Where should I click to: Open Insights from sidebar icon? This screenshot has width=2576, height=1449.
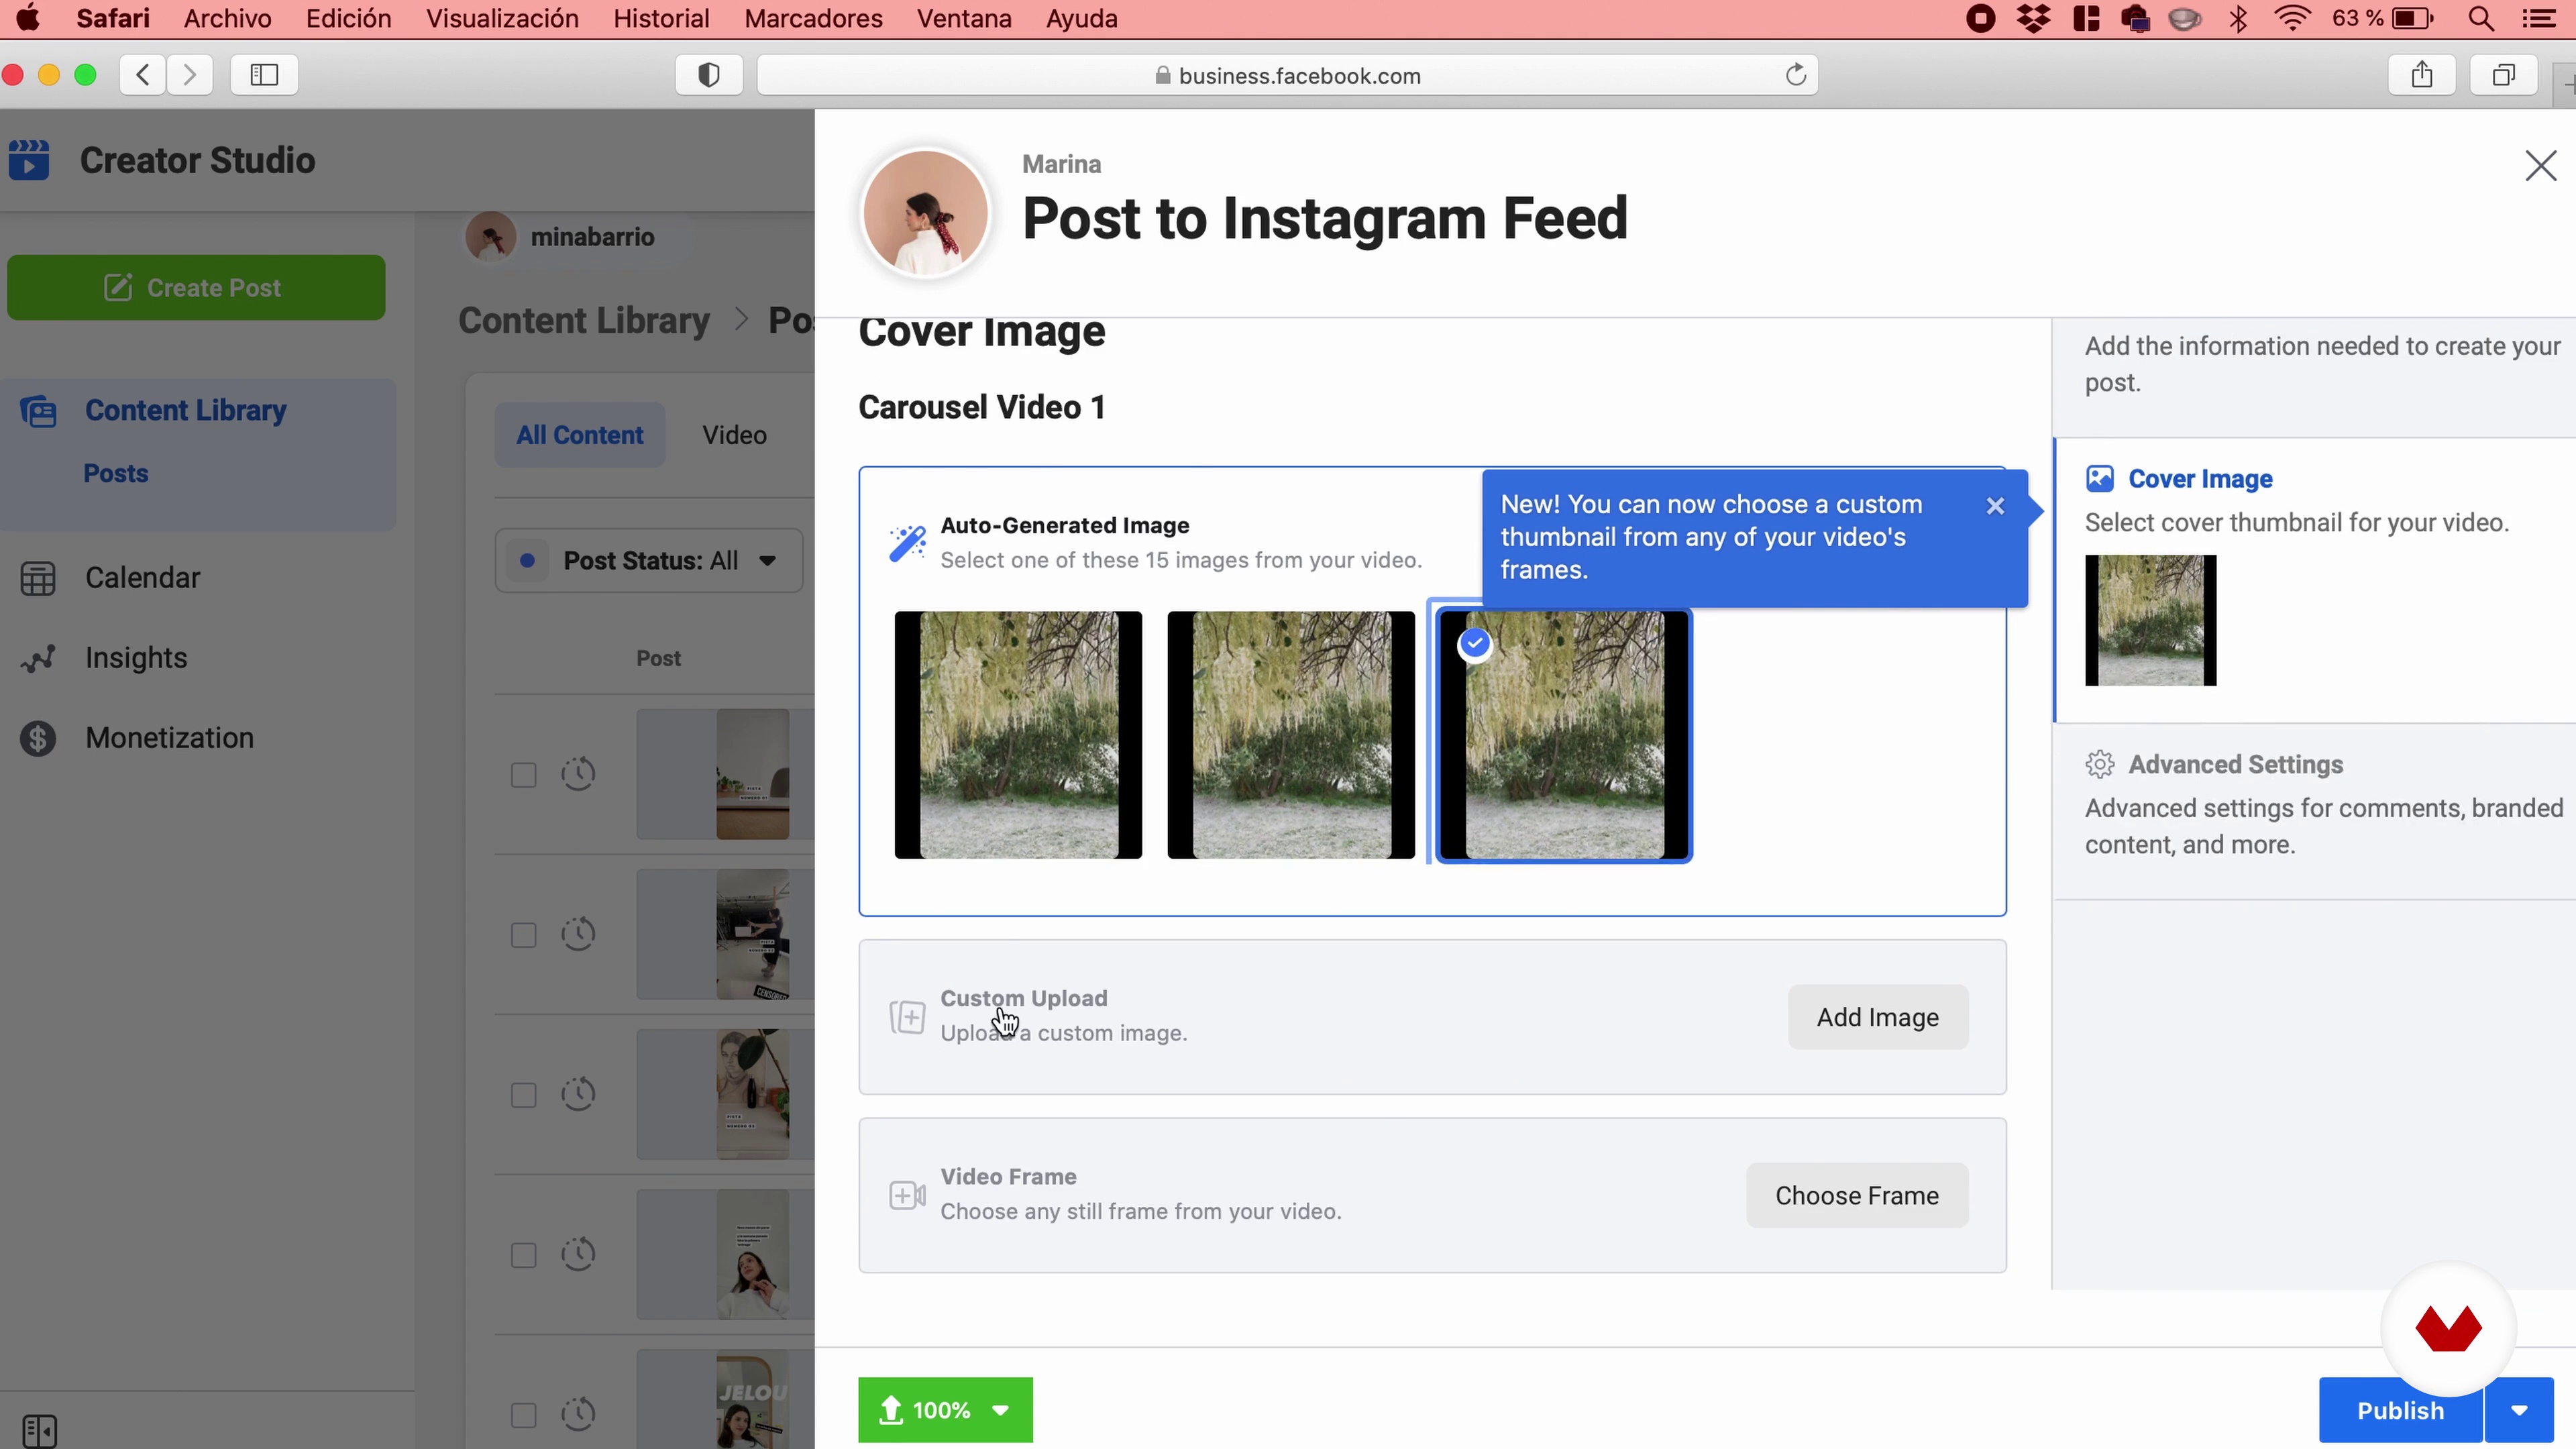(38, 658)
